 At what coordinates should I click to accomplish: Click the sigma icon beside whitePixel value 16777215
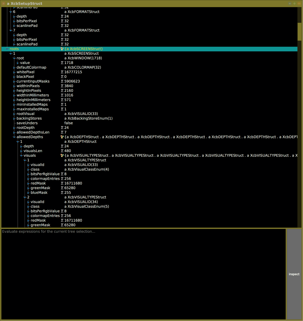point(62,72)
